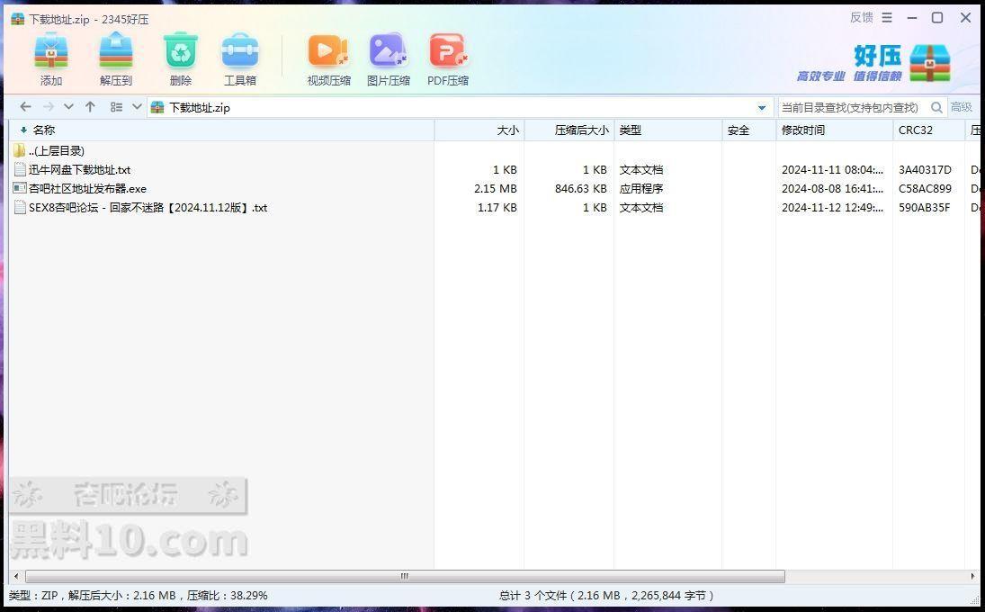Click the 迅牛网盘下载地址.txt file icon
The width and height of the screenshot is (985, 612).
pos(20,170)
